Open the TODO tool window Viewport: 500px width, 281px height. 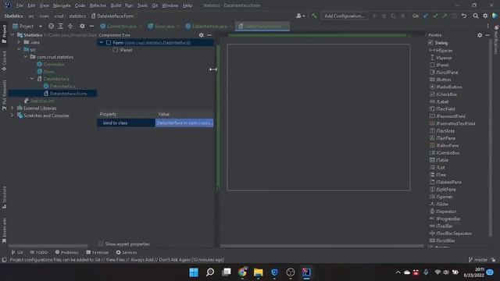coord(38,252)
